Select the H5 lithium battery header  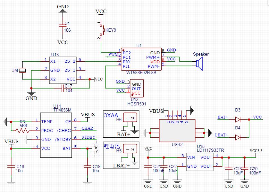point(130,149)
